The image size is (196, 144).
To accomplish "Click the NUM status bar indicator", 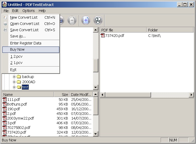I will [x=173, y=140].
